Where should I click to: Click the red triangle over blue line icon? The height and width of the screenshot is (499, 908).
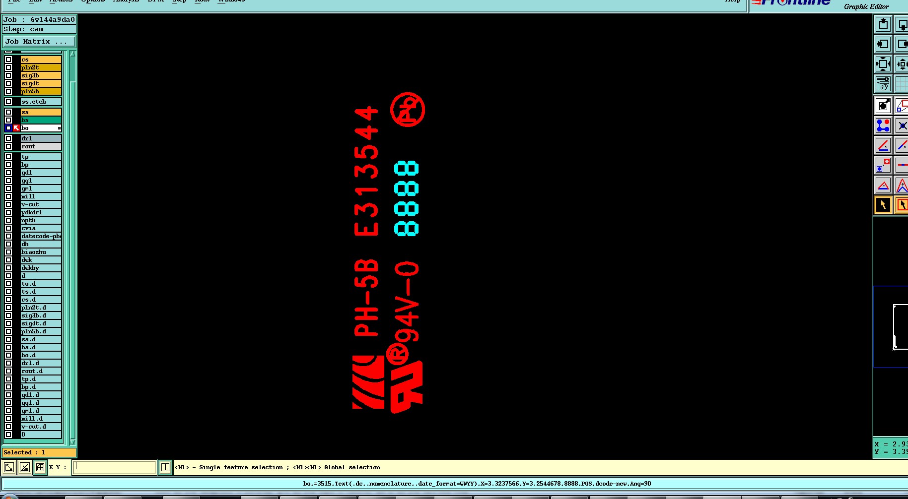pyautogui.click(x=883, y=186)
